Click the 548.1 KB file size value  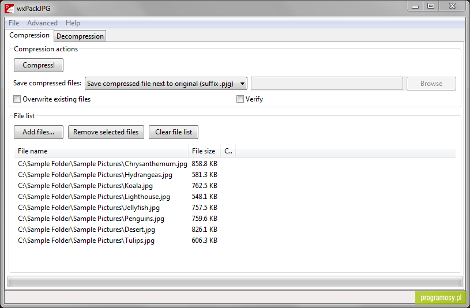(x=204, y=197)
